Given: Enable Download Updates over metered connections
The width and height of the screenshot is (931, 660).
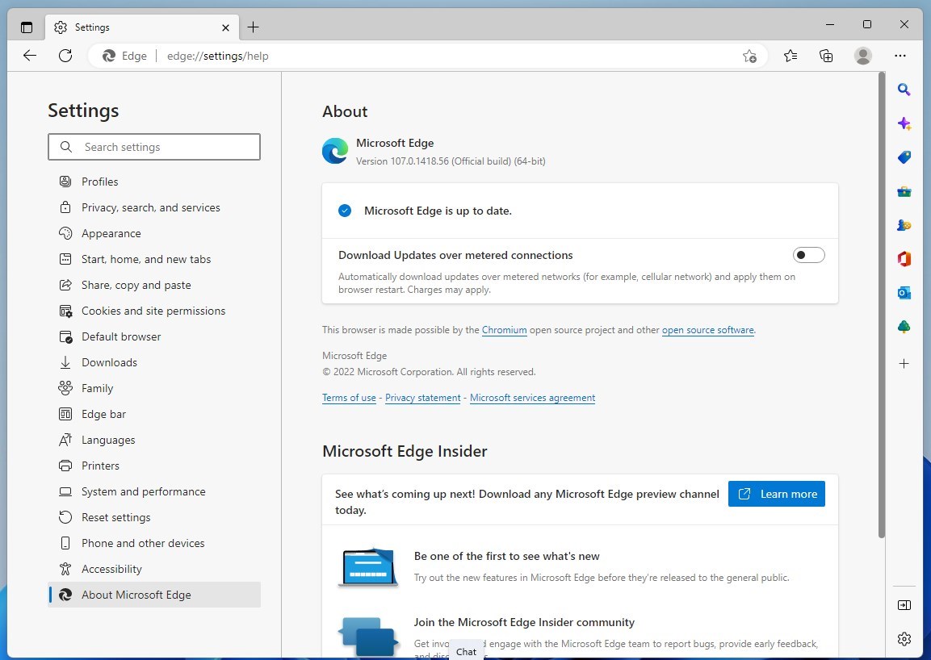Looking at the screenshot, I should 808,254.
